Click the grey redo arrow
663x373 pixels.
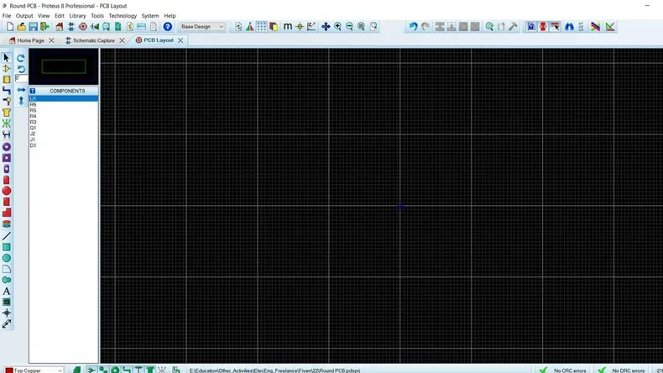pos(425,27)
